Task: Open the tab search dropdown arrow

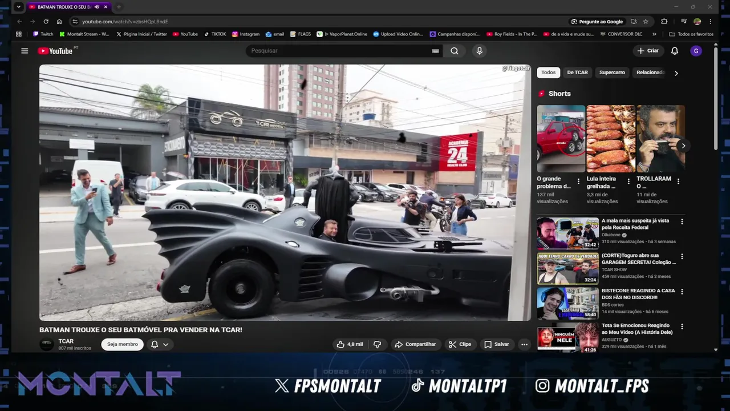Action: (x=18, y=7)
